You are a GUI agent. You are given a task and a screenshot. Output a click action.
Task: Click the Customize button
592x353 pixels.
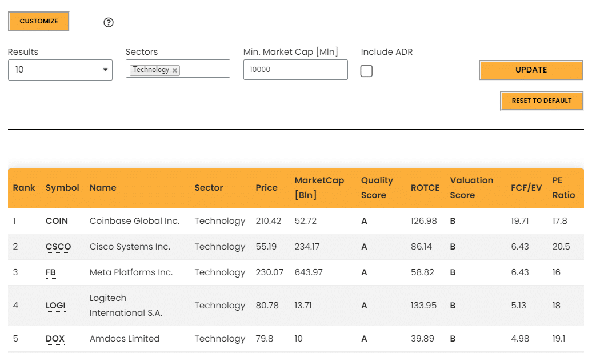[38, 21]
